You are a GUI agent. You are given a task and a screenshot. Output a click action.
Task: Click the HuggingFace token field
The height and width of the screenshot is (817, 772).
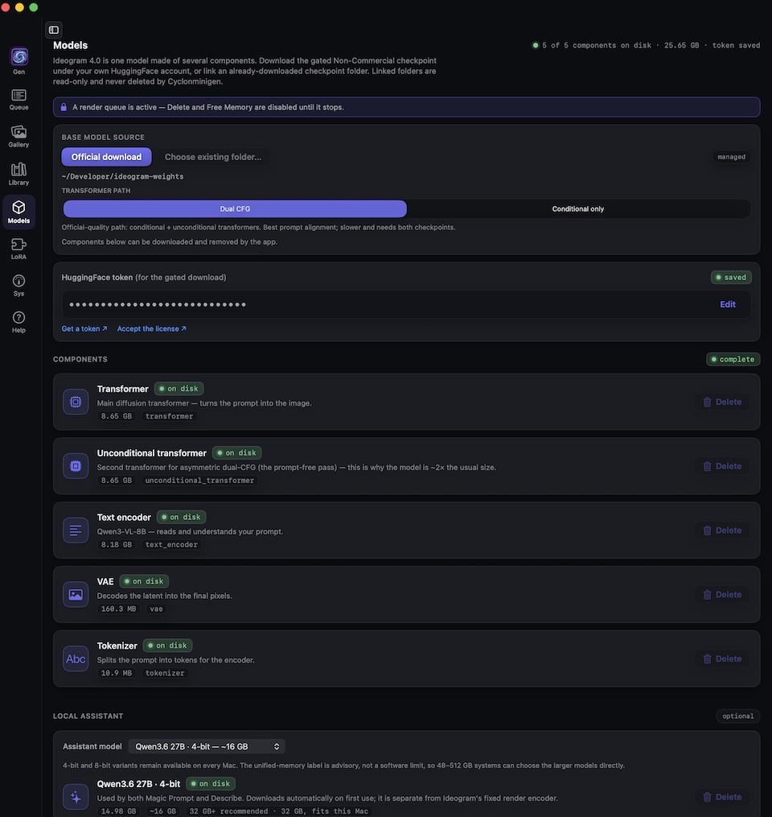(406, 304)
